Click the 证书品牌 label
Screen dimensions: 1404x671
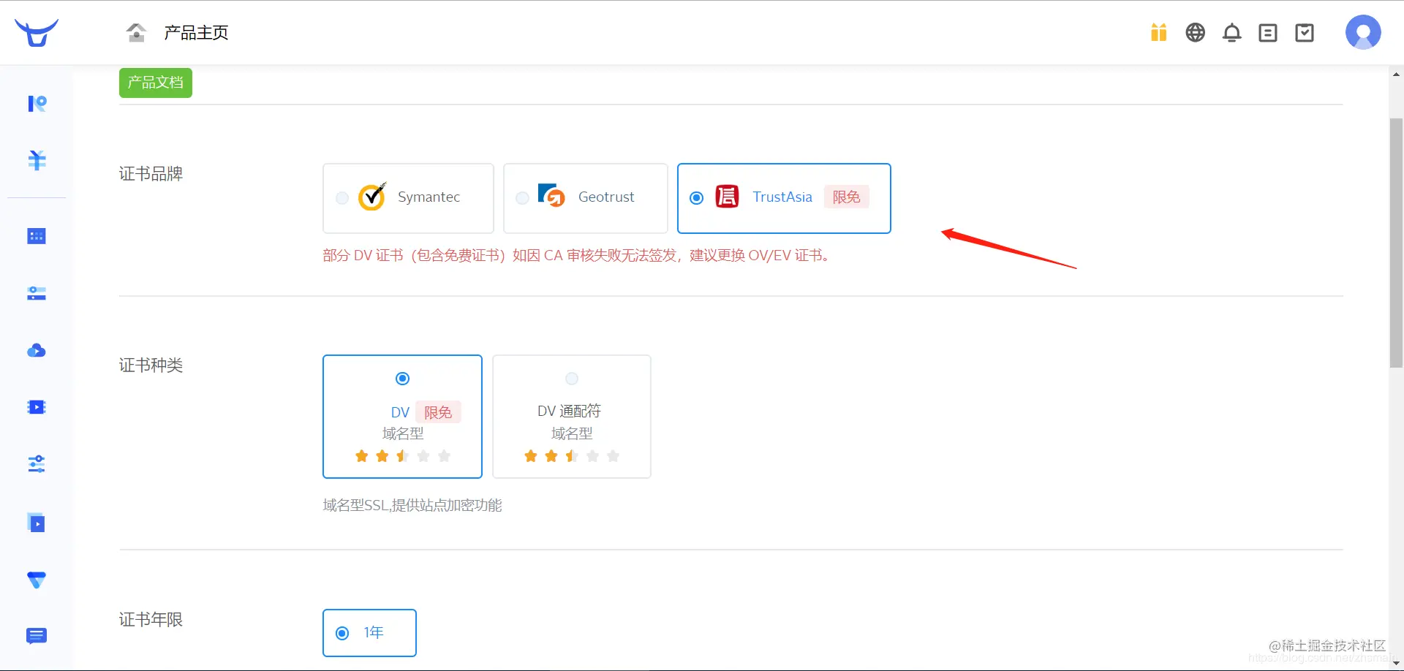[x=151, y=173]
